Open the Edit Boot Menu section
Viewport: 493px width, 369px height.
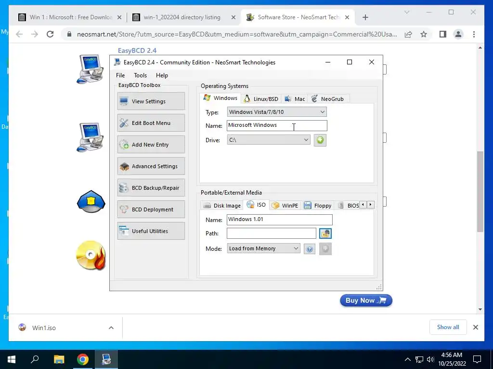coord(151,123)
